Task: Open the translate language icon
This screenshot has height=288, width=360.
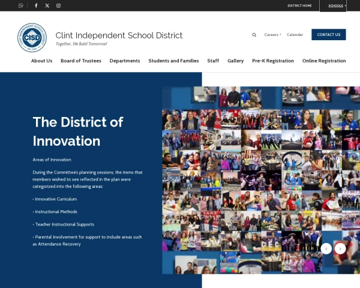Action: pos(21,5)
